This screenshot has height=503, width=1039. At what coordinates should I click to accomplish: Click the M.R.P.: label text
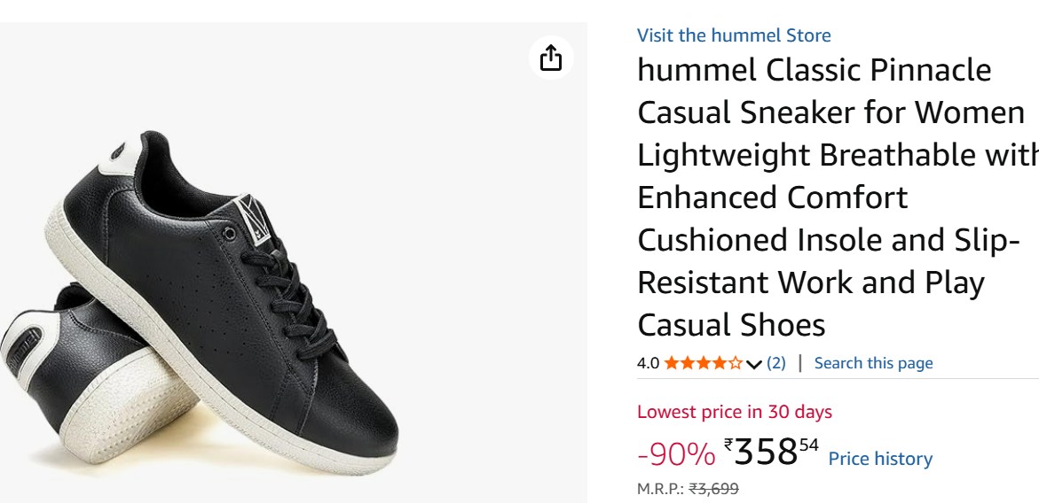(661, 489)
